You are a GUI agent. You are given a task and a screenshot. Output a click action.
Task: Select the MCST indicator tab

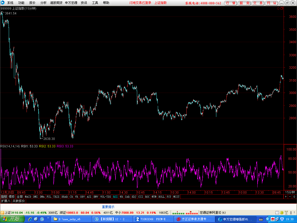176,197
